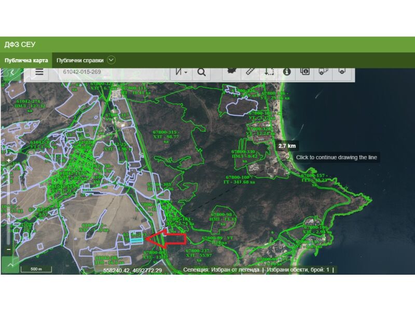Switch to the Публична карта tab

[x=26, y=60]
